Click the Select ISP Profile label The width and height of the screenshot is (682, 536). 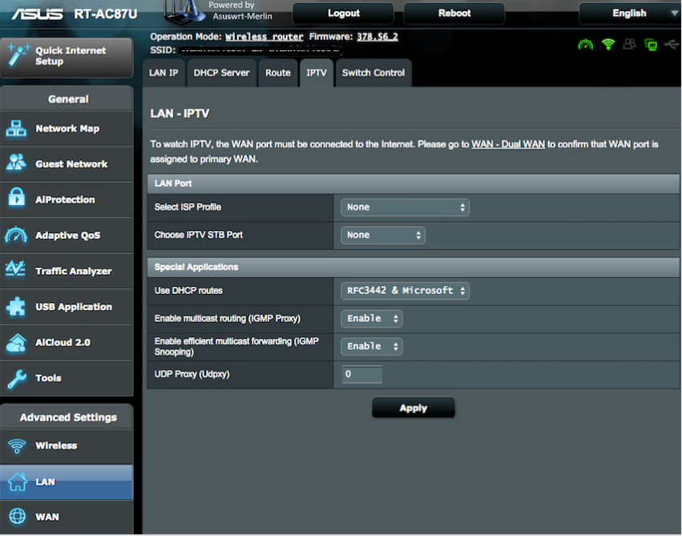pyautogui.click(x=188, y=208)
